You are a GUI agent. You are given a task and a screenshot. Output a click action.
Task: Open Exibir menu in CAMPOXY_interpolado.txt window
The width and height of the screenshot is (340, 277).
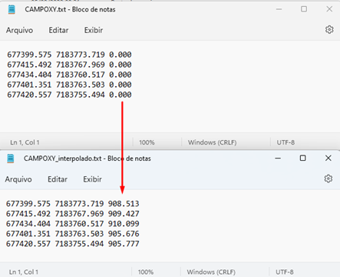[x=92, y=179]
